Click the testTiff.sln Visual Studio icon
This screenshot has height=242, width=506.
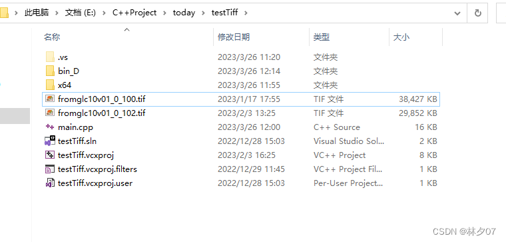[50, 141]
